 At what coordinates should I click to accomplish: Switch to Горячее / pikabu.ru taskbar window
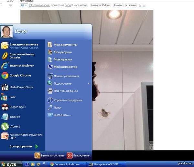[x=67, y=164]
